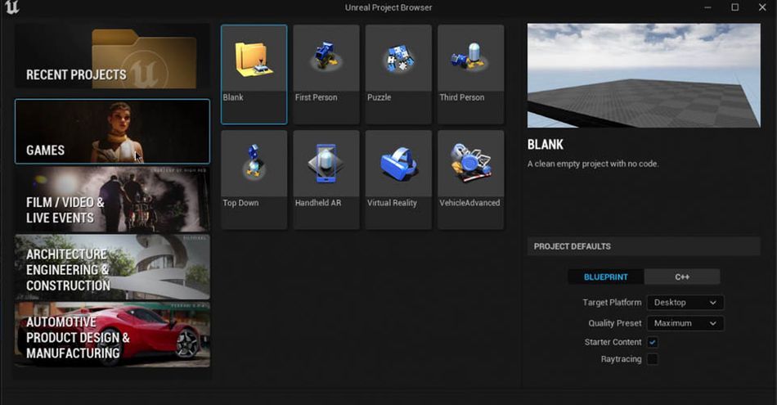Open the Target Platform dropdown
The height and width of the screenshot is (405, 777).
pyautogui.click(x=685, y=303)
